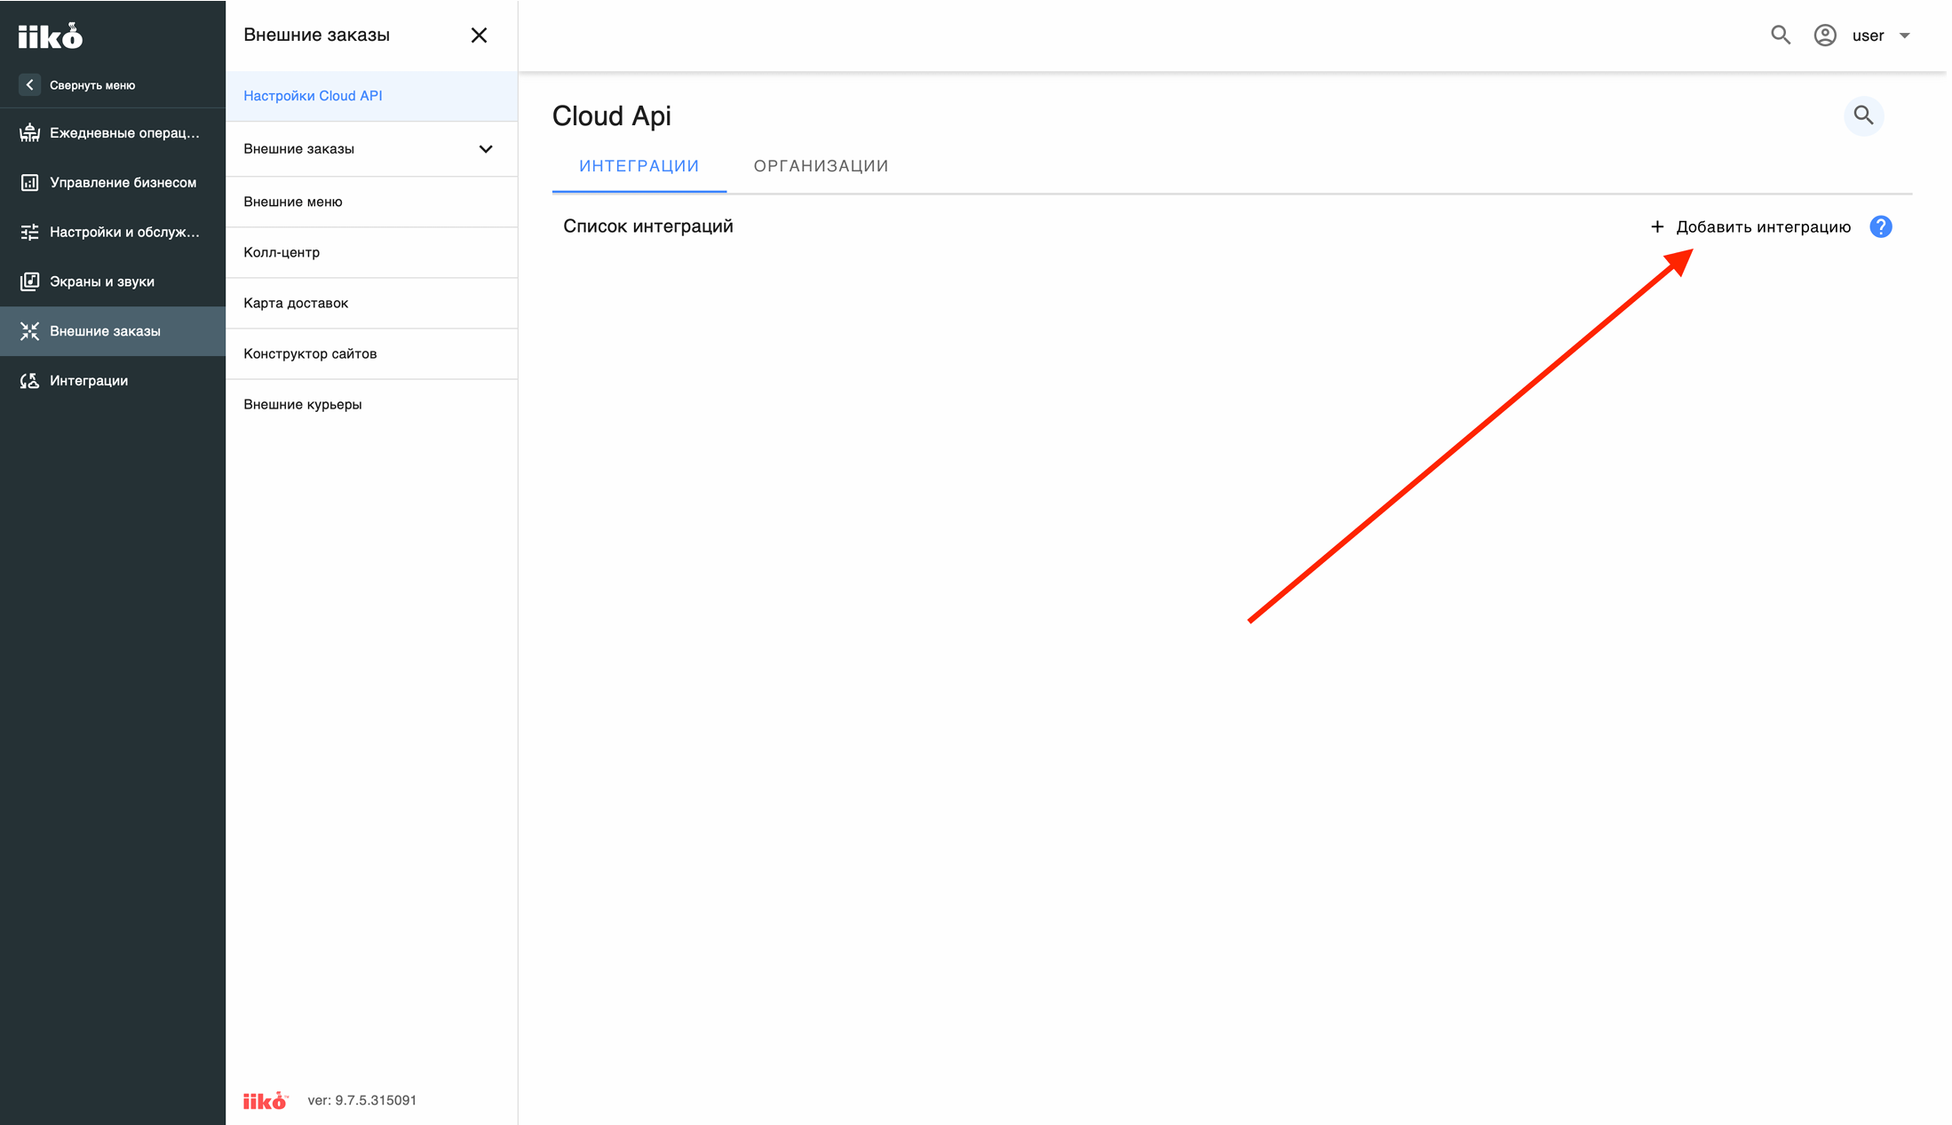The image size is (1952, 1125).
Task: Click the Управление бизнесом chart icon
Action: (x=29, y=182)
